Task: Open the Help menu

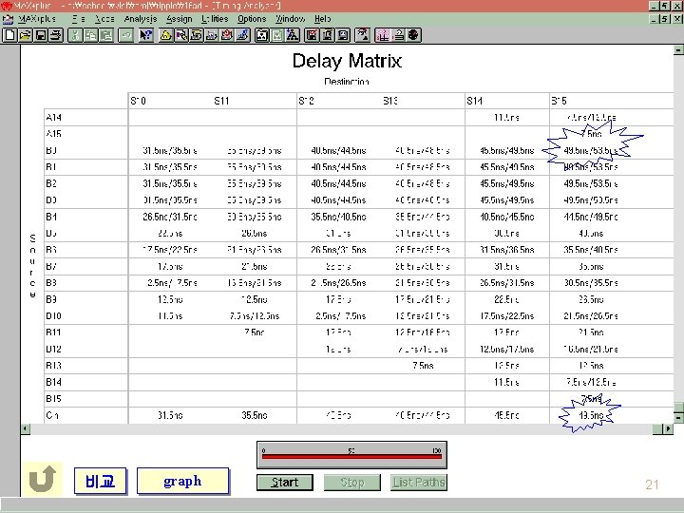Action: click(x=322, y=19)
